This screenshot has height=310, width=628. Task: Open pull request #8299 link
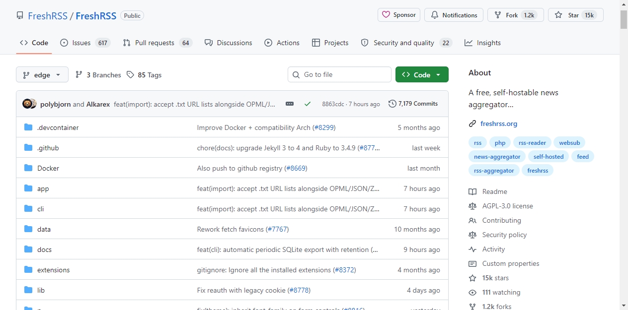pos(324,127)
